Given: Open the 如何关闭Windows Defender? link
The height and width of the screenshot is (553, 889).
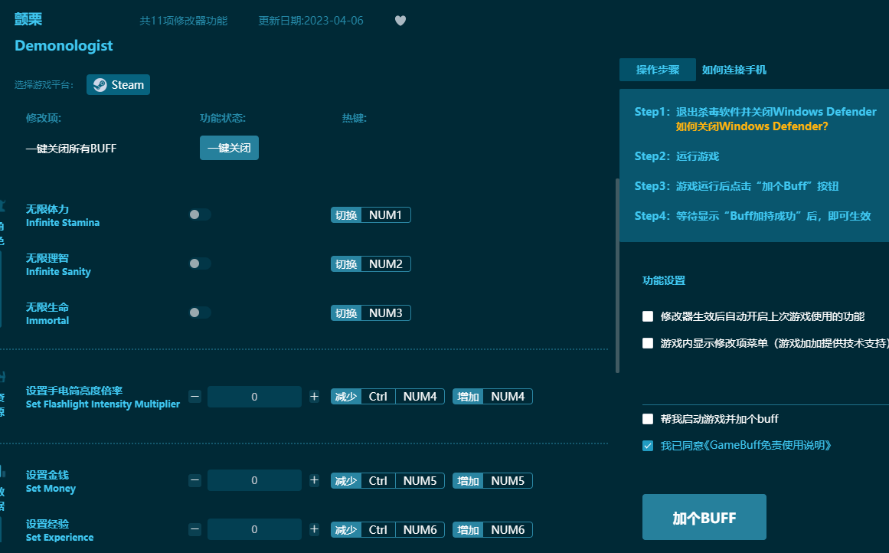Looking at the screenshot, I should point(752,126).
